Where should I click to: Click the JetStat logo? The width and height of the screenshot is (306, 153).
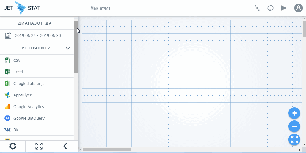point(22,8)
